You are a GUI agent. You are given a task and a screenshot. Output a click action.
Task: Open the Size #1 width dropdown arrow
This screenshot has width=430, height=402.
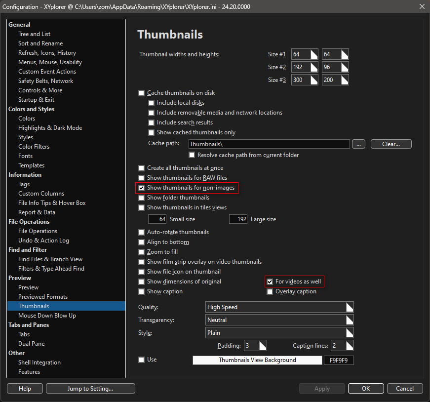point(313,54)
